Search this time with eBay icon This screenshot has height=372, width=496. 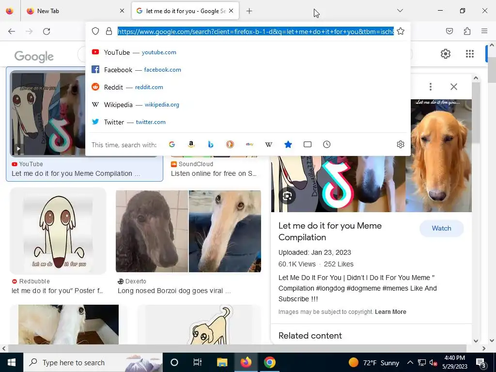pyautogui.click(x=249, y=144)
